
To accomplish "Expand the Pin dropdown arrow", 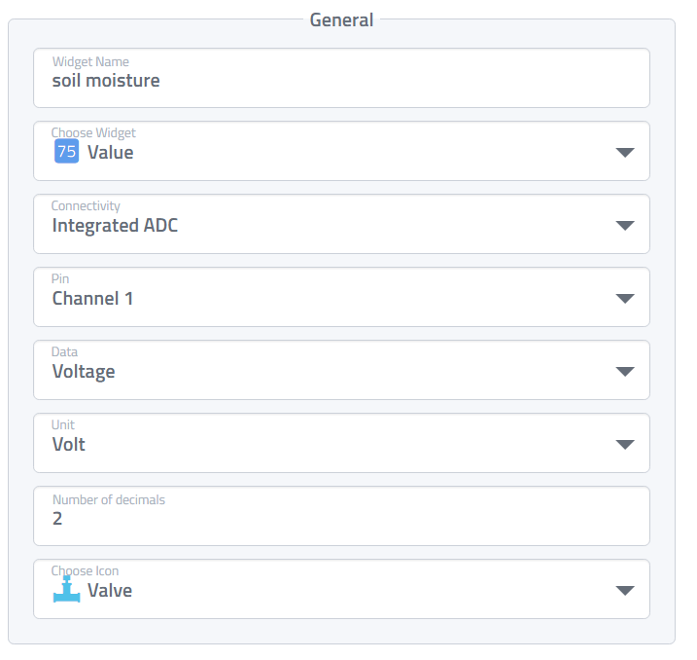I will click(625, 299).
